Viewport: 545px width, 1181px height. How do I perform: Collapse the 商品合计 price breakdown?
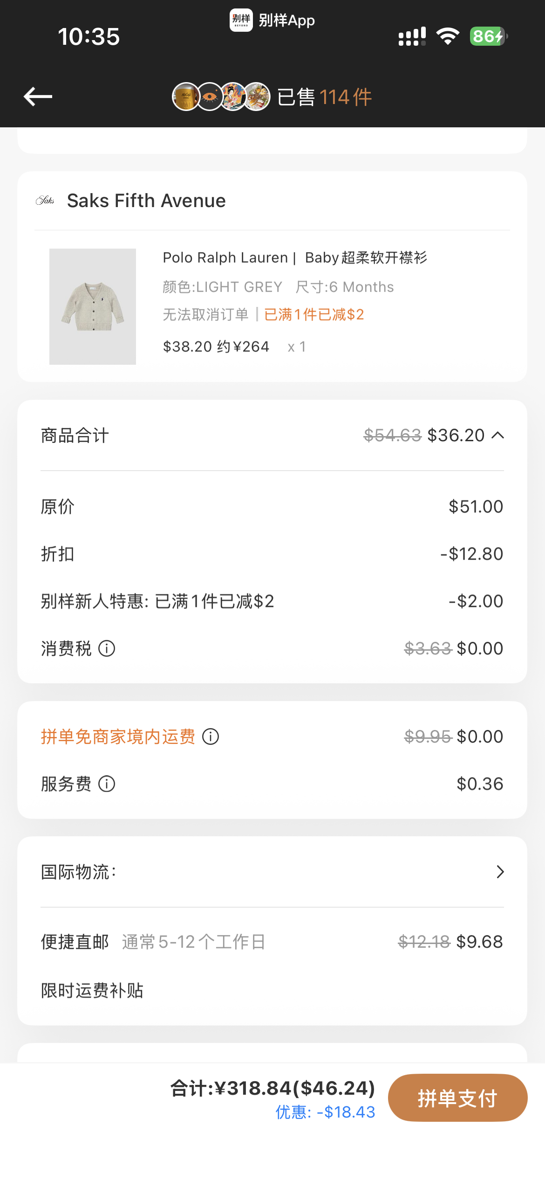coord(498,435)
